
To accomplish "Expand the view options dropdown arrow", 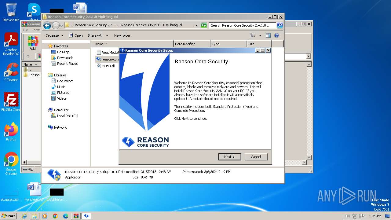I will [260, 35].
